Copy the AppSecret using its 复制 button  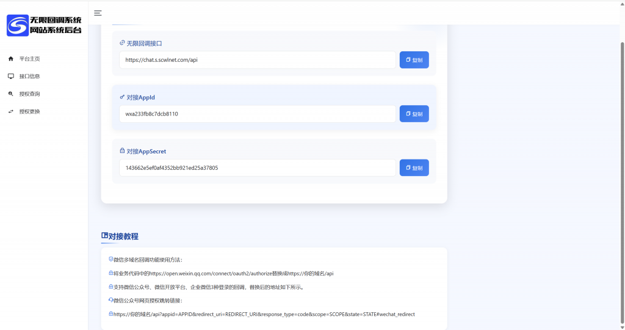point(414,167)
